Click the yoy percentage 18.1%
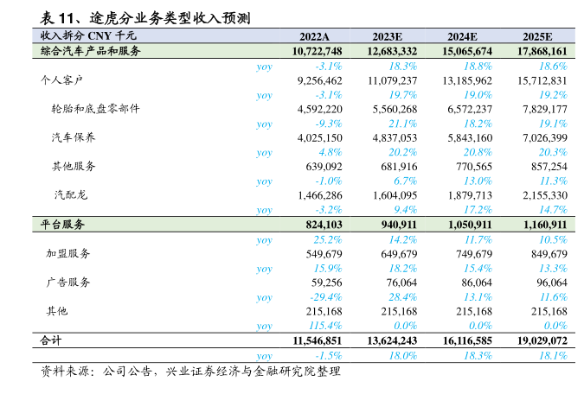This screenshot has height=394, width=584. [x=553, y=356]
